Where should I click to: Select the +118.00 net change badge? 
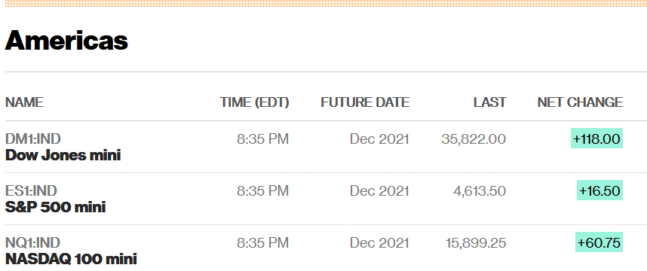click(x=596, y=139)
